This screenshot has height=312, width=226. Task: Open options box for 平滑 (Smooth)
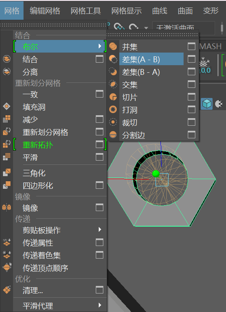click(x=100, y=157)
